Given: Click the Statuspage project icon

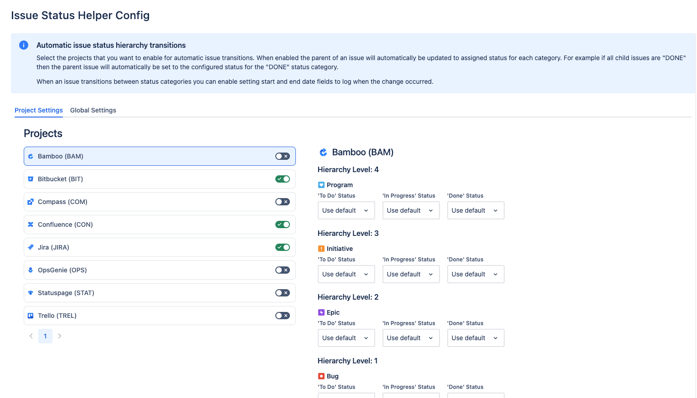Looking at the screenshot, I should point(31,293).
